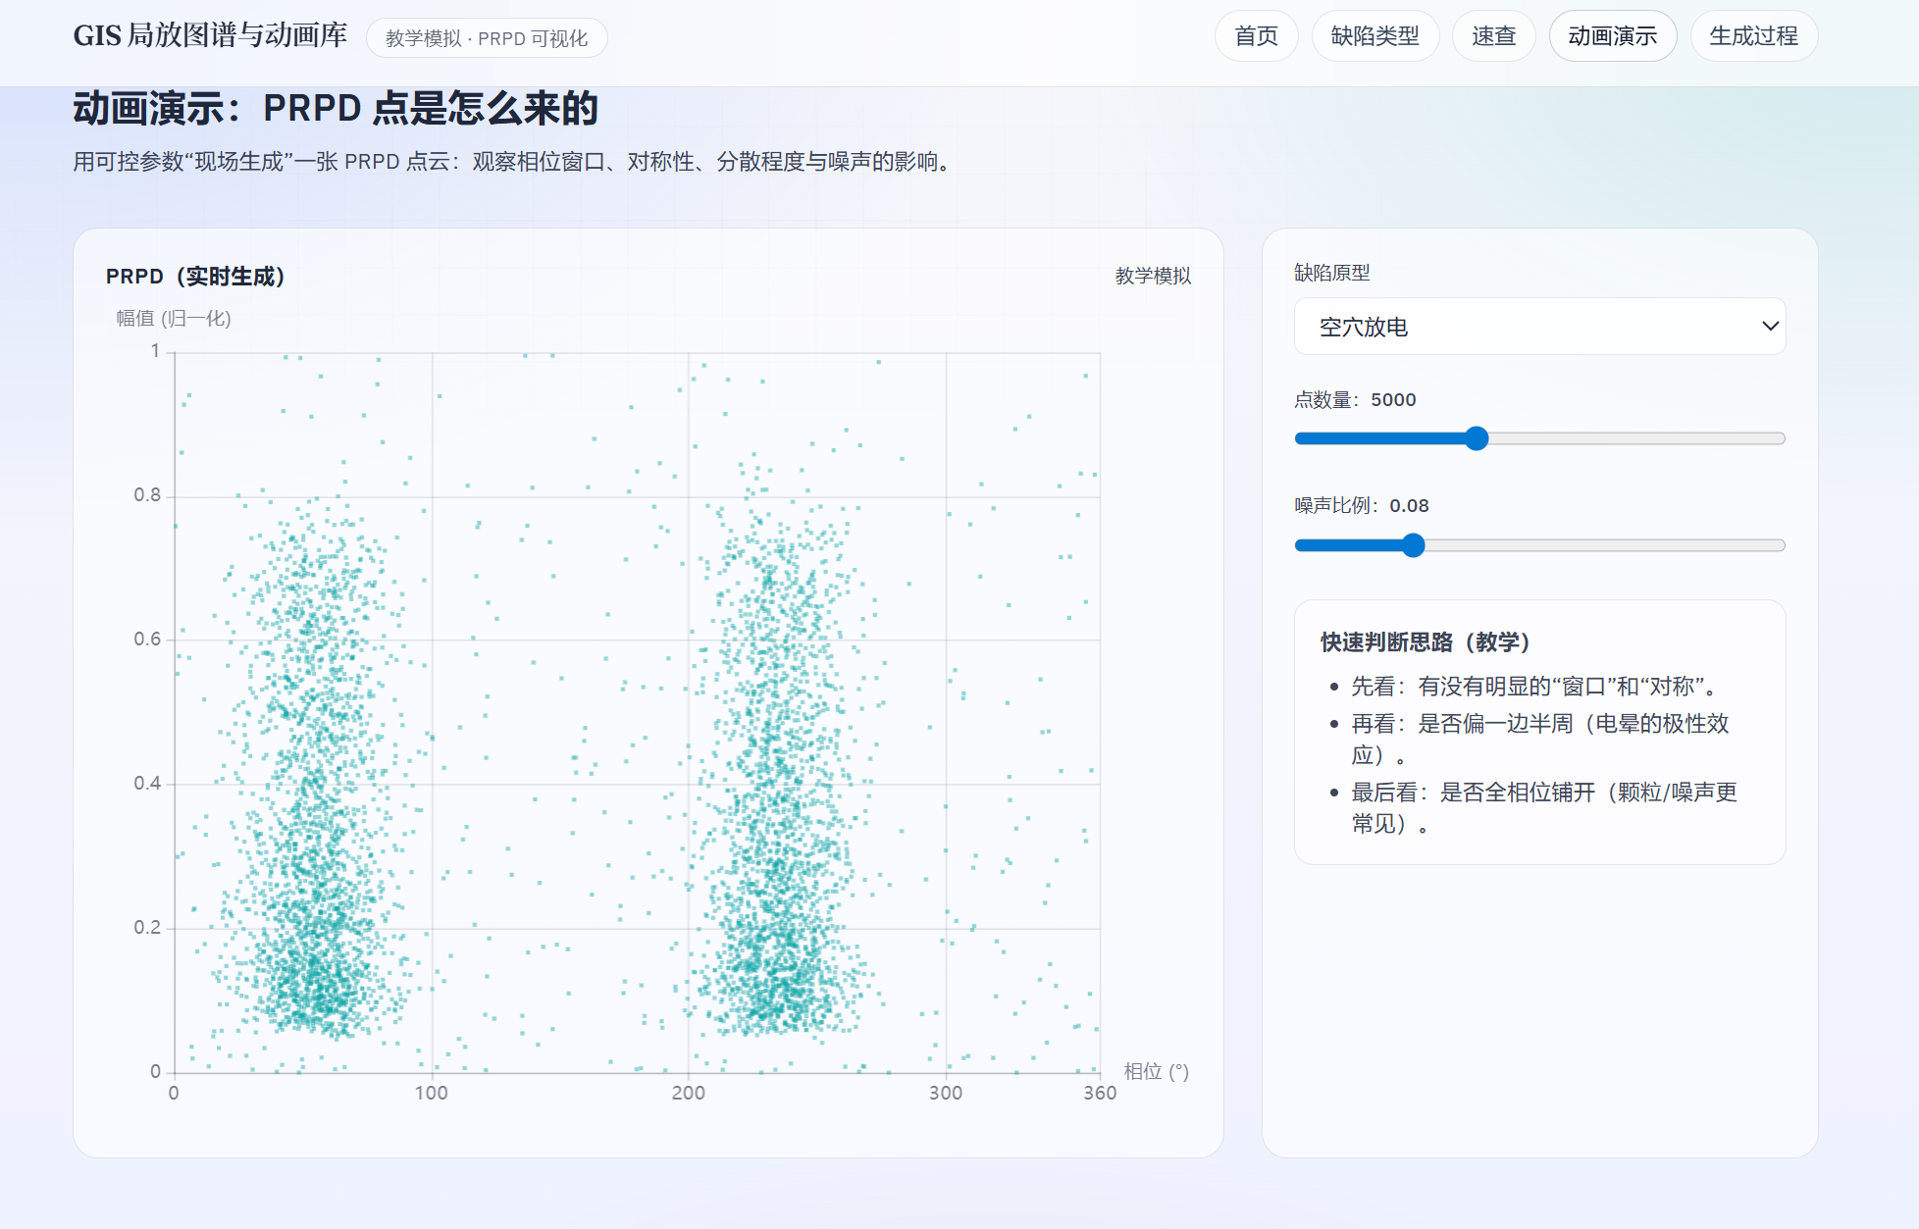The height and width of the screenshot is (1229, 1919).
Task: Go to the 速查 section
Action: pyautogui.click(x=1493, y=35)
